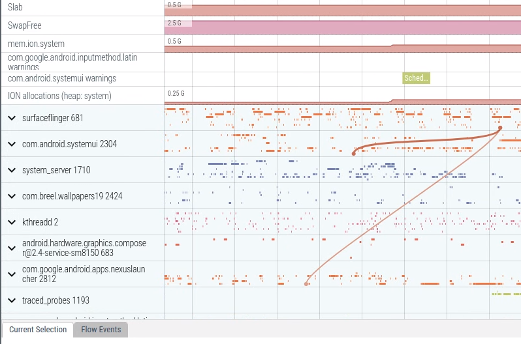Expand the system_server 1710 chevron

(x=12, y=170)
